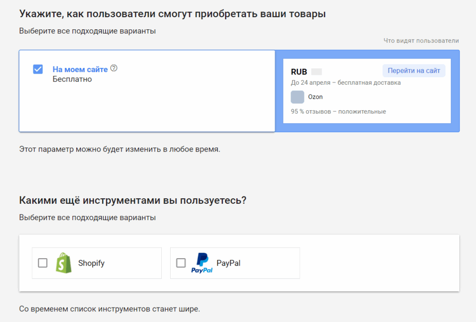Click the "До 24 апреля – бесплатная доставка" text
476x322 pixels.
click(x=346, y=82)
